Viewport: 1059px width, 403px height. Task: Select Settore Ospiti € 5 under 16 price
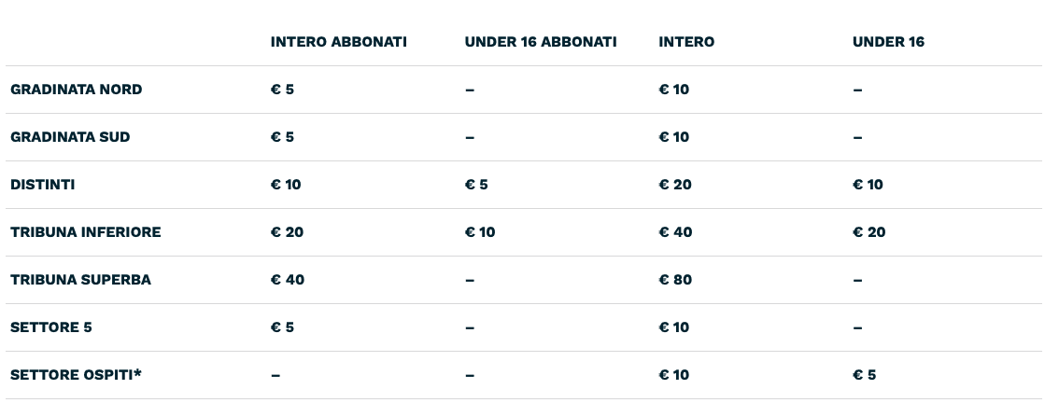[865, 375]
